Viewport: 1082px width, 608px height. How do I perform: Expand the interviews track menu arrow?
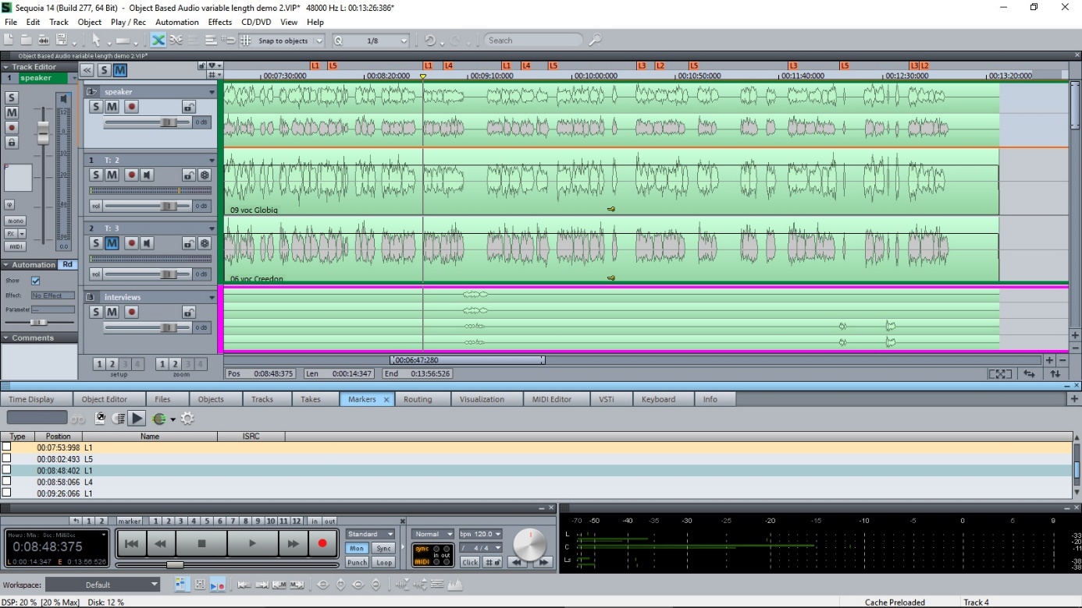(212, 297)
